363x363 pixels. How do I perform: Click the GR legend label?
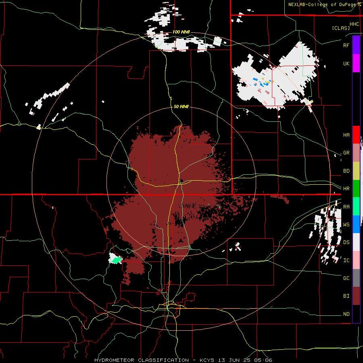[346, 153]
